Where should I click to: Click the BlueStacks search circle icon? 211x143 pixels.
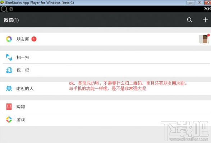[x=4, y=9]
